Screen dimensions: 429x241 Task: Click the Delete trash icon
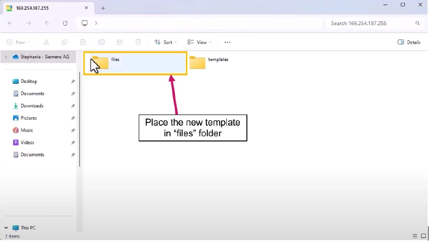tap(138, 42)
